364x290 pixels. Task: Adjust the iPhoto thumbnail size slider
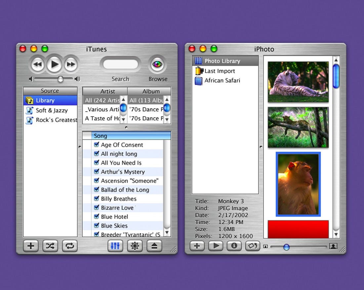pyautogui.click(x=286, y=247)
